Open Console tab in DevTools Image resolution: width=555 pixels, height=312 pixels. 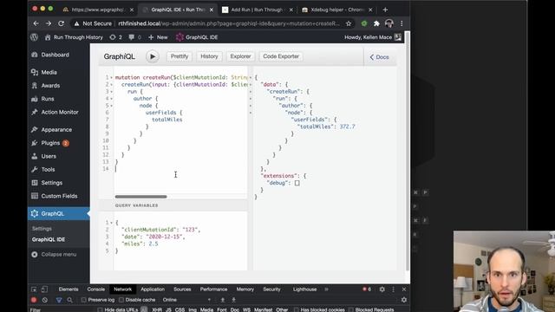[x=96, y=289]
